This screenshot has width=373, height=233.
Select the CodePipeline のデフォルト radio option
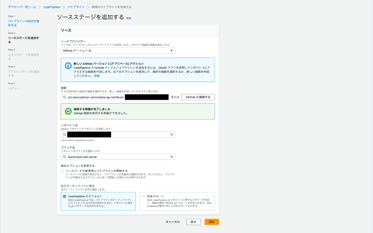coord(64,196)
